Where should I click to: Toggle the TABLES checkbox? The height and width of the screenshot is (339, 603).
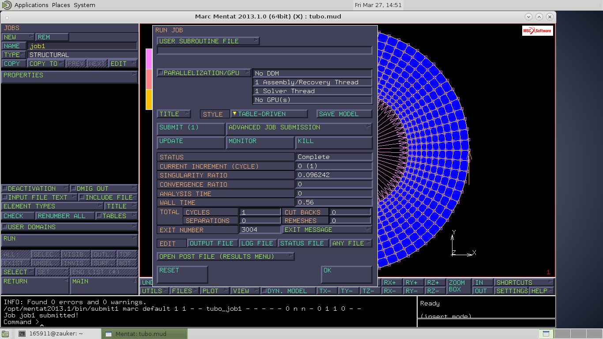[99, 216]
